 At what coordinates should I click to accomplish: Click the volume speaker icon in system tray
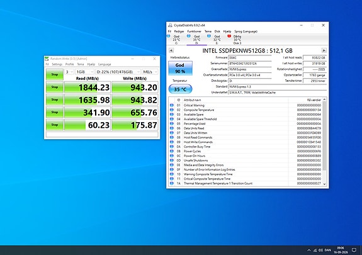pyautogui.click(x=320, y=250)
